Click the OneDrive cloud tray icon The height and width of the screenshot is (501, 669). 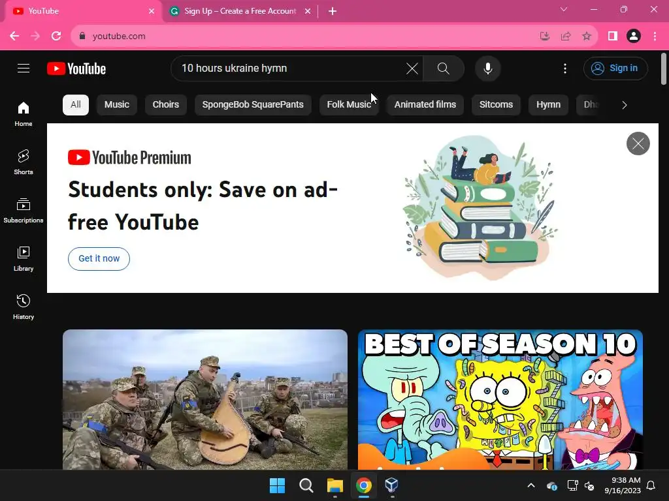coord(551,485)
